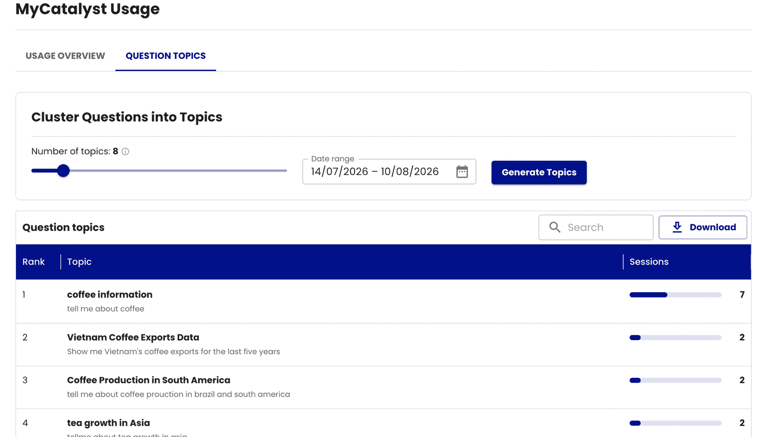The image size is (769, 437).
Task: Select the coffee information topic
Action: pyautogui.click(x=110, y=295)
